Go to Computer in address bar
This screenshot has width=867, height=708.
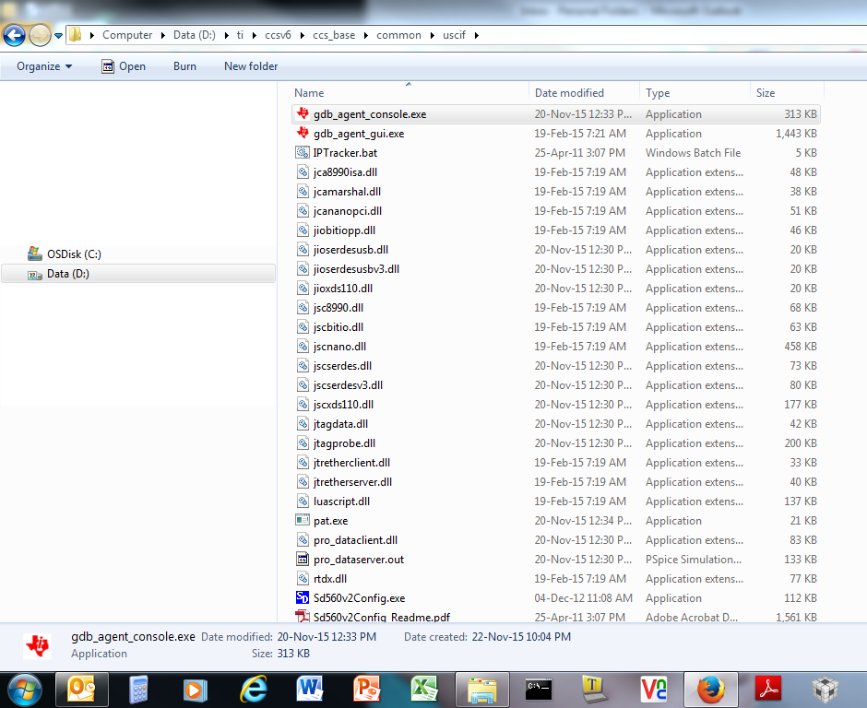point(127,35)
